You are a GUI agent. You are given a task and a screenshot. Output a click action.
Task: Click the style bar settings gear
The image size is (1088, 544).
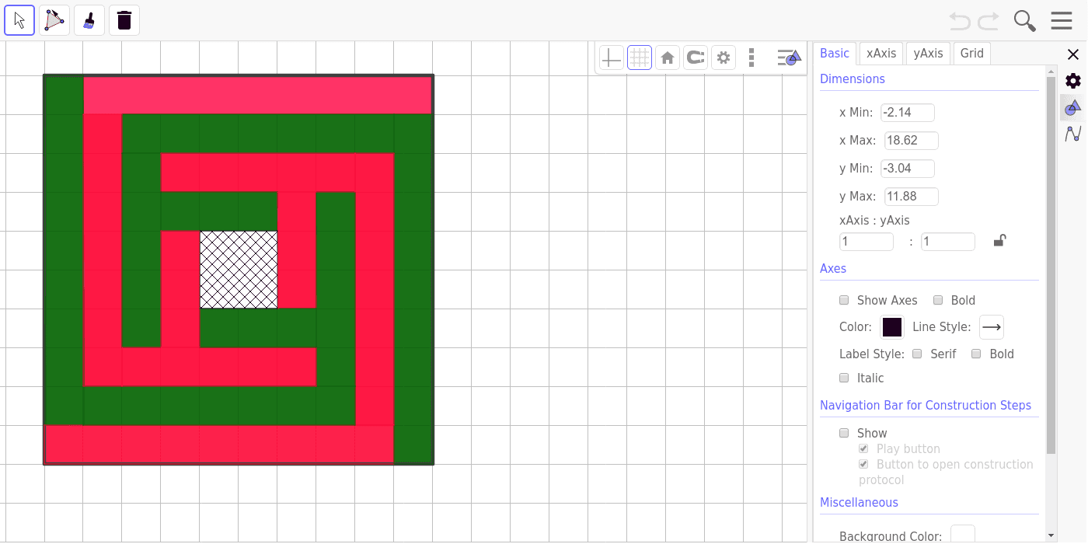tap(724, 58)
